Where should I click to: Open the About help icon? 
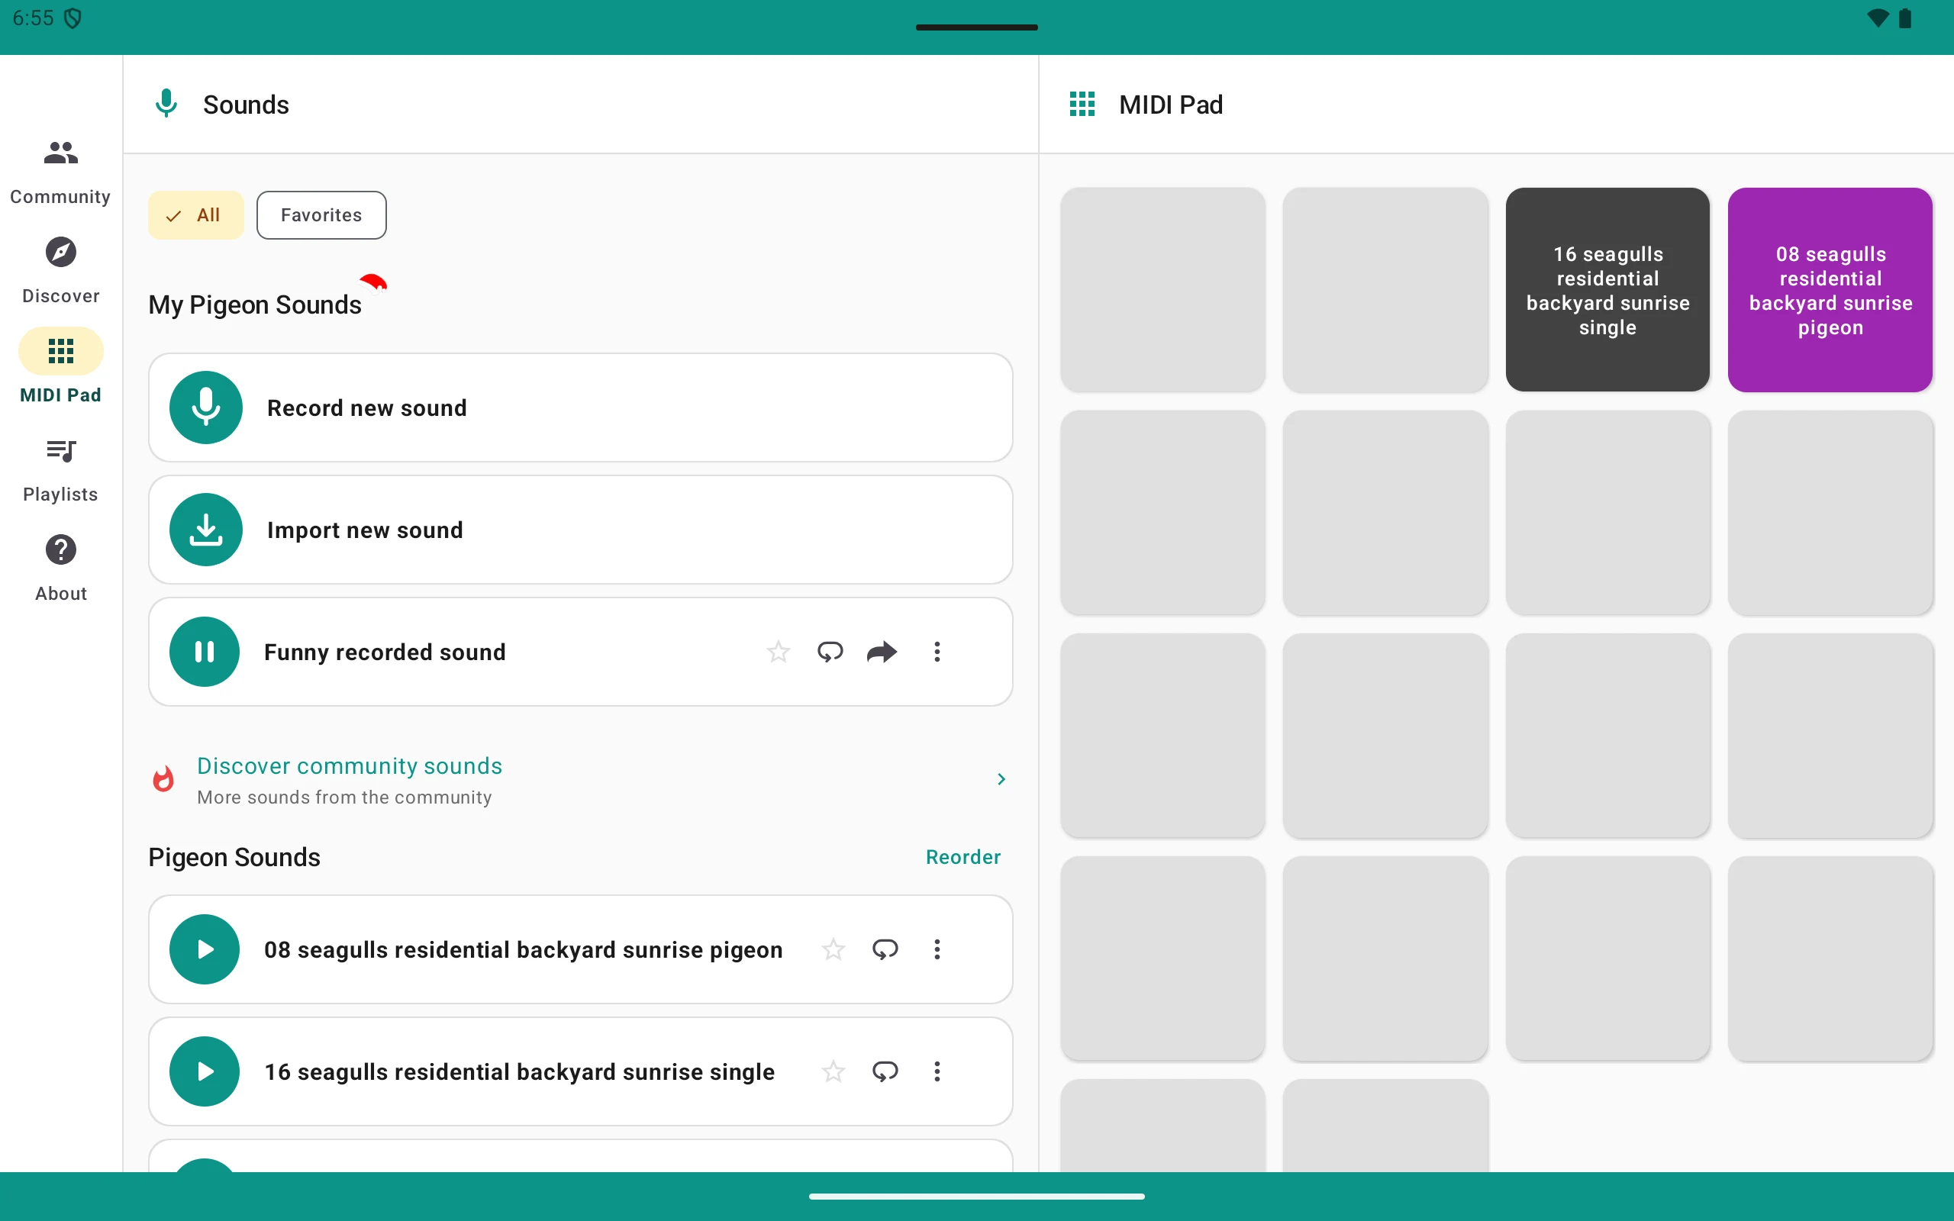click(60, 550)
